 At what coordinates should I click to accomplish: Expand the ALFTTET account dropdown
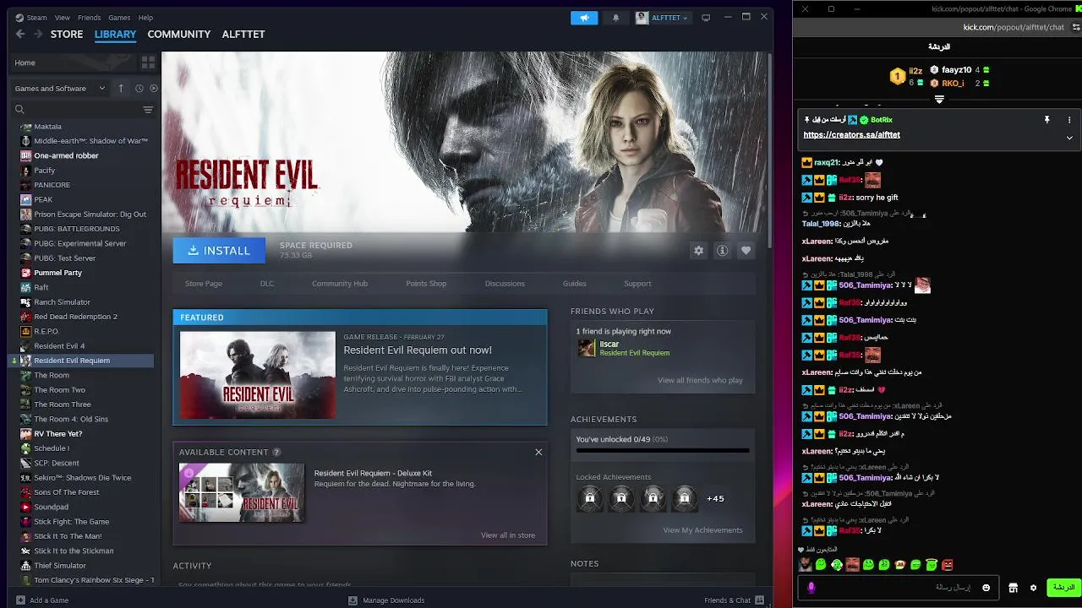point(662,18)
